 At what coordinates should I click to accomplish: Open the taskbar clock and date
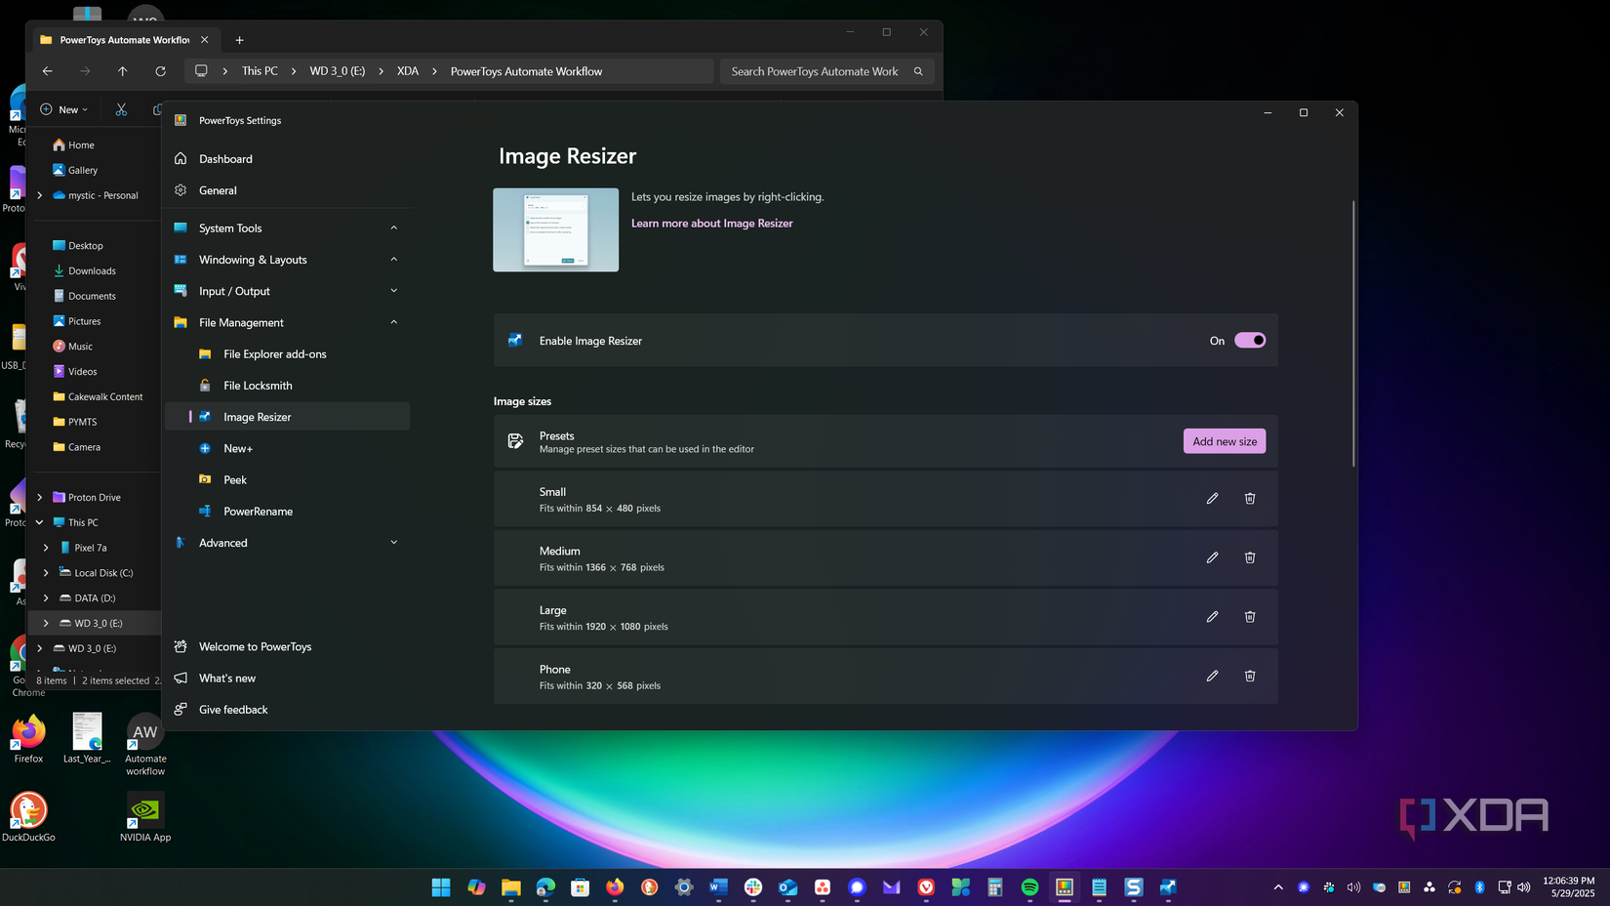1568,887
